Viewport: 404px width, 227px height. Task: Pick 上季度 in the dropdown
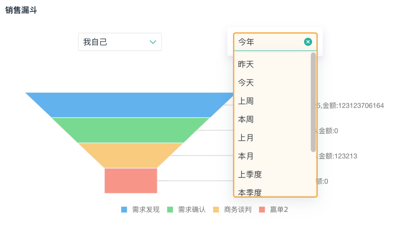[250, 175]
